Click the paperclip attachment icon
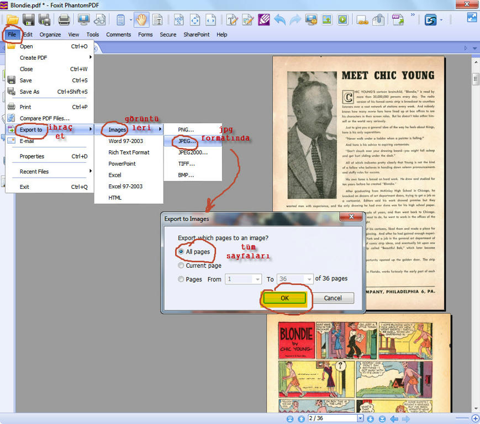This screenshot has height=424, width=480. pos(378,20)
